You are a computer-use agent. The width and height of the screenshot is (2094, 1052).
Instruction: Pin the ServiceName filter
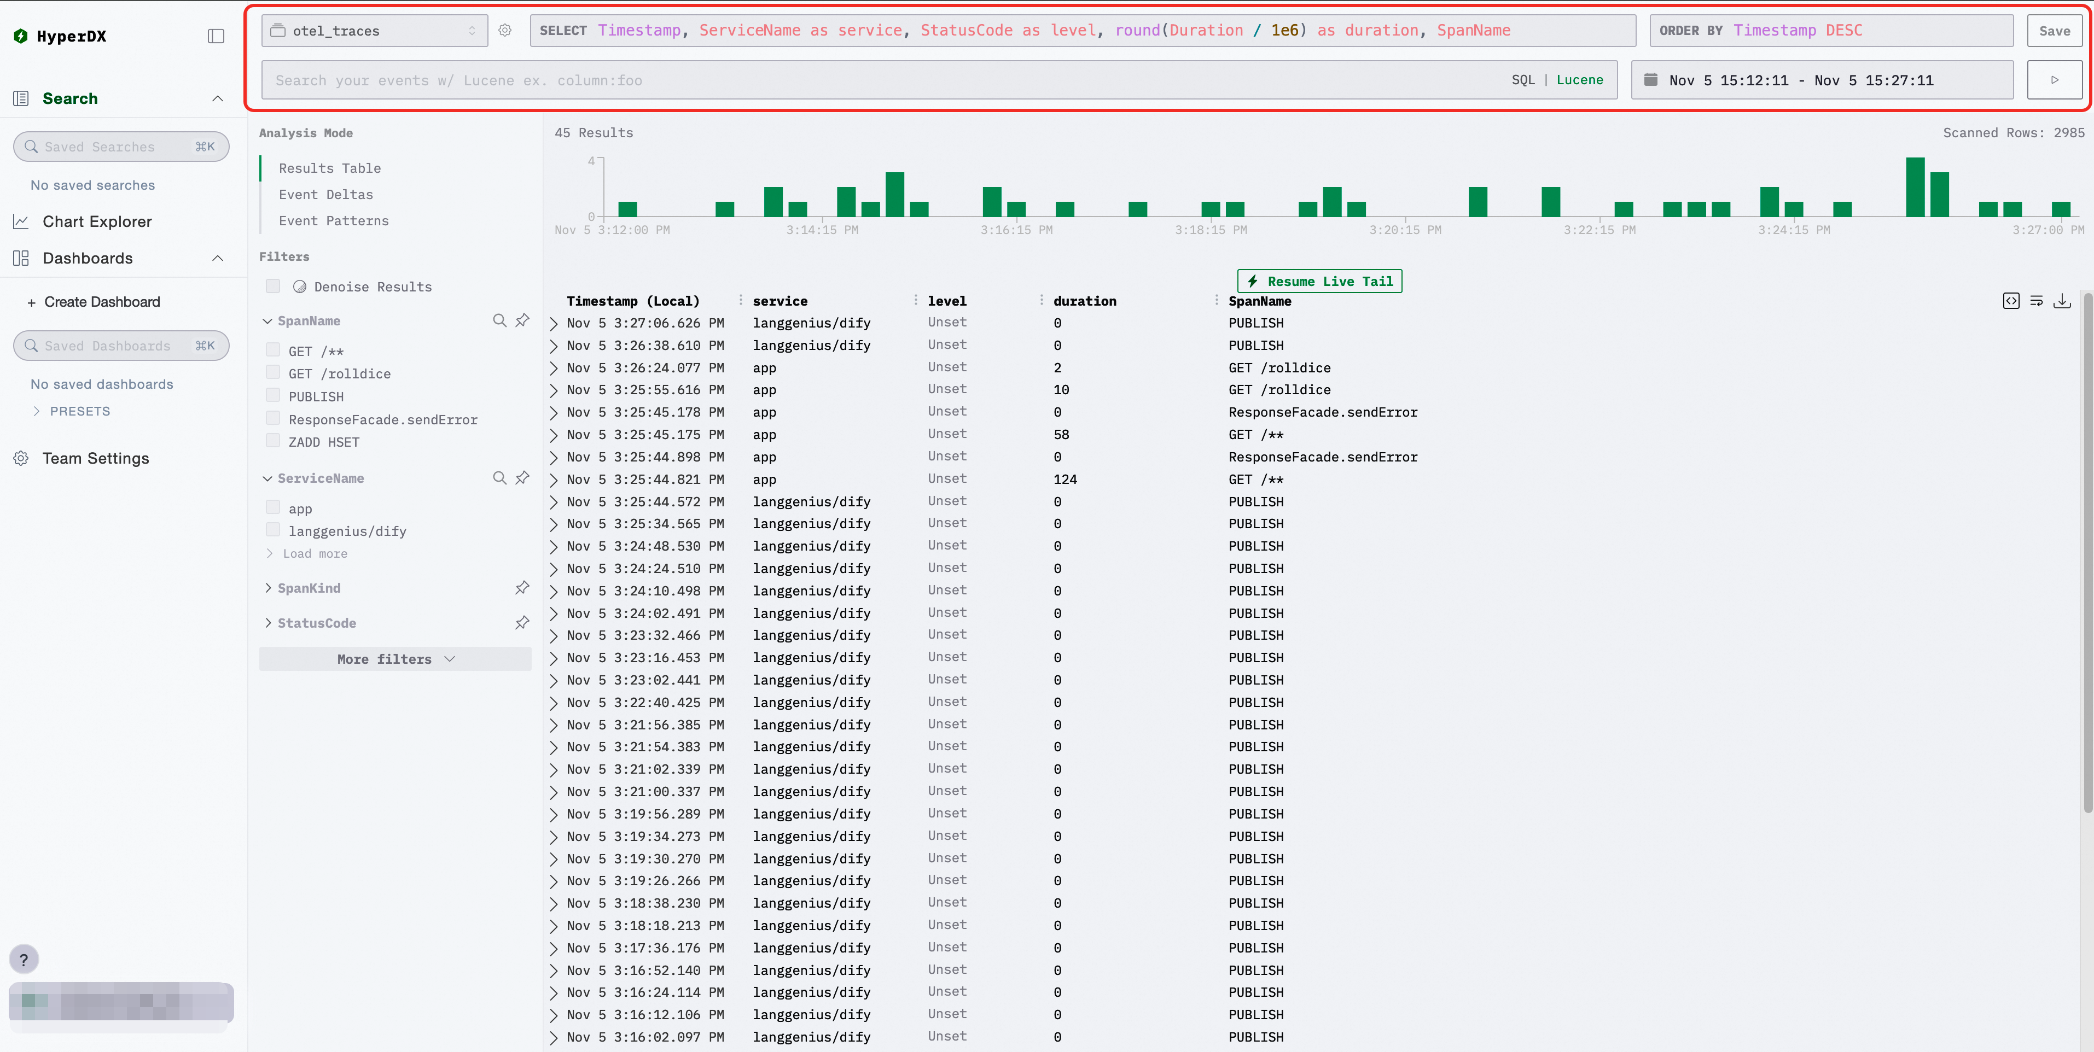tap(523, 478)
